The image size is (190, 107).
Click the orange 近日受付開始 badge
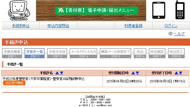[x=14, y=83]
